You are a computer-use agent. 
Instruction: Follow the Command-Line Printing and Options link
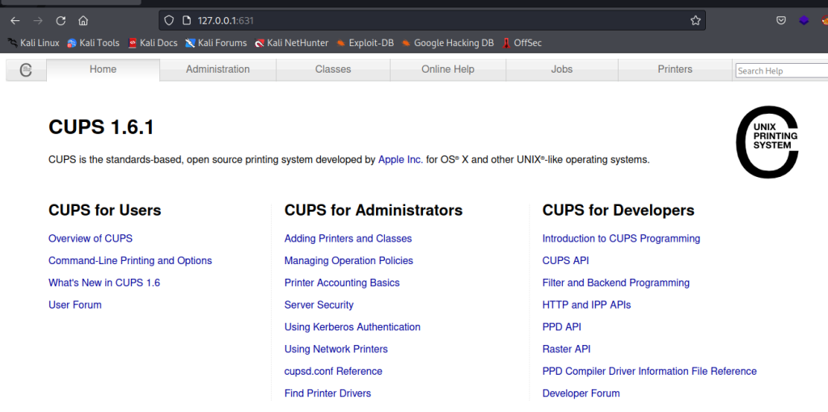coord(130,261)
